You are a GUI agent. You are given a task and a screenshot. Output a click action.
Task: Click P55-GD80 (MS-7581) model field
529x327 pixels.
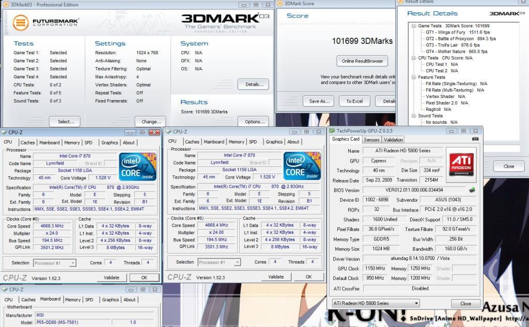(74, 322)
